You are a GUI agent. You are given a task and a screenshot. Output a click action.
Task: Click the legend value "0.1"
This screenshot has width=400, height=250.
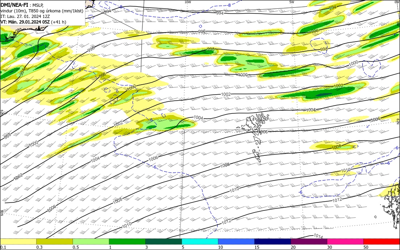coord(3,247)
